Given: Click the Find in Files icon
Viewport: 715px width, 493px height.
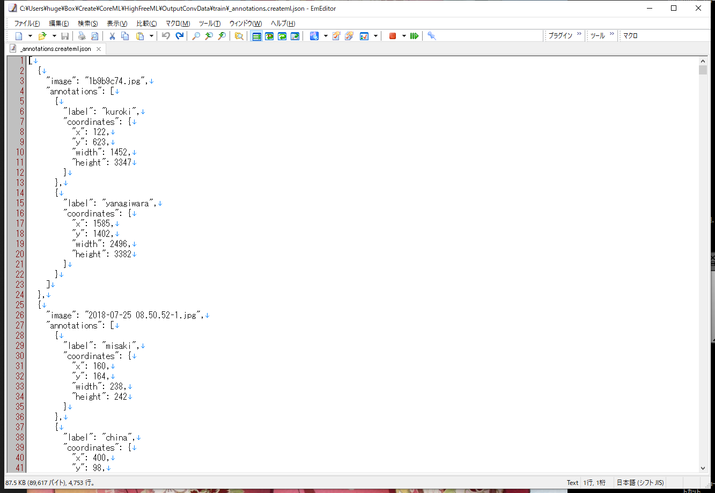Looking at the screenshot, I should (x=239, y=36).
